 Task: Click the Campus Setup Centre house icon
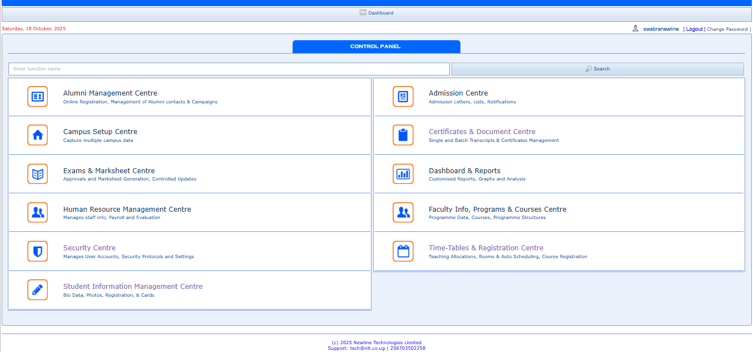click(x=37, y=135)
